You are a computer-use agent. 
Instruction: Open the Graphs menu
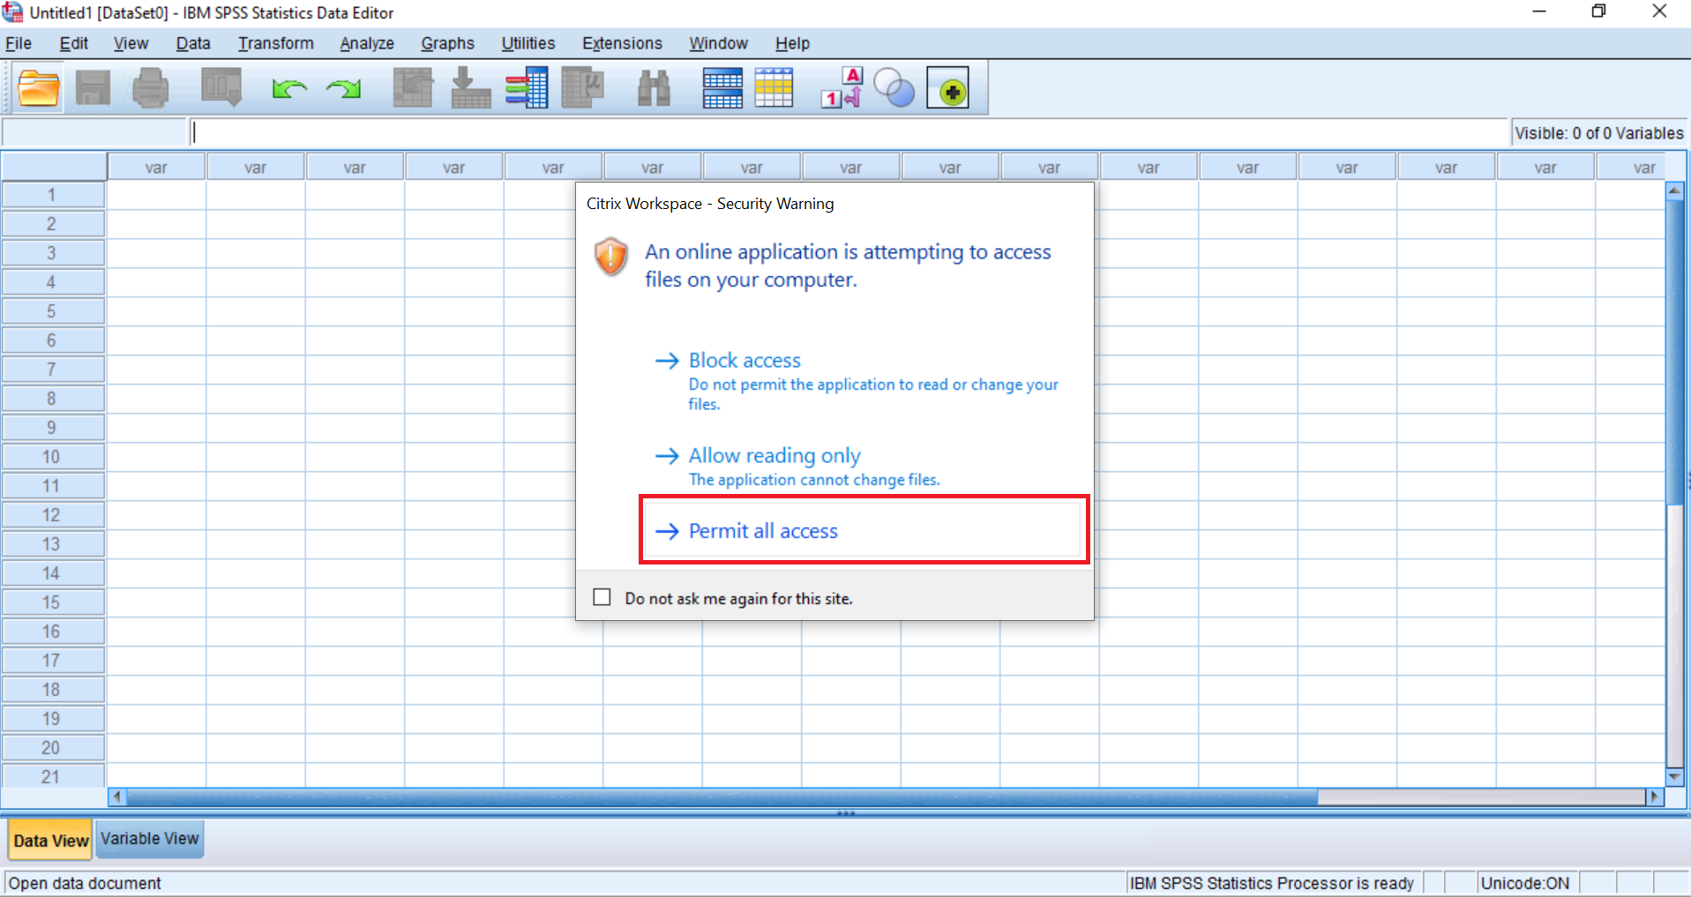pos(447,43)
